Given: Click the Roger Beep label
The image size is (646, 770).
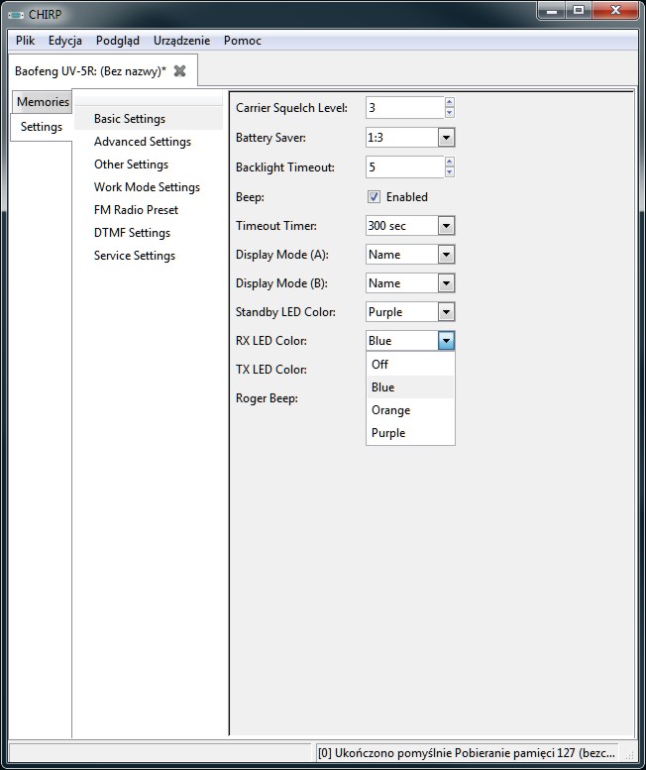Looking at the screenshot, I should tap(267, 398).
